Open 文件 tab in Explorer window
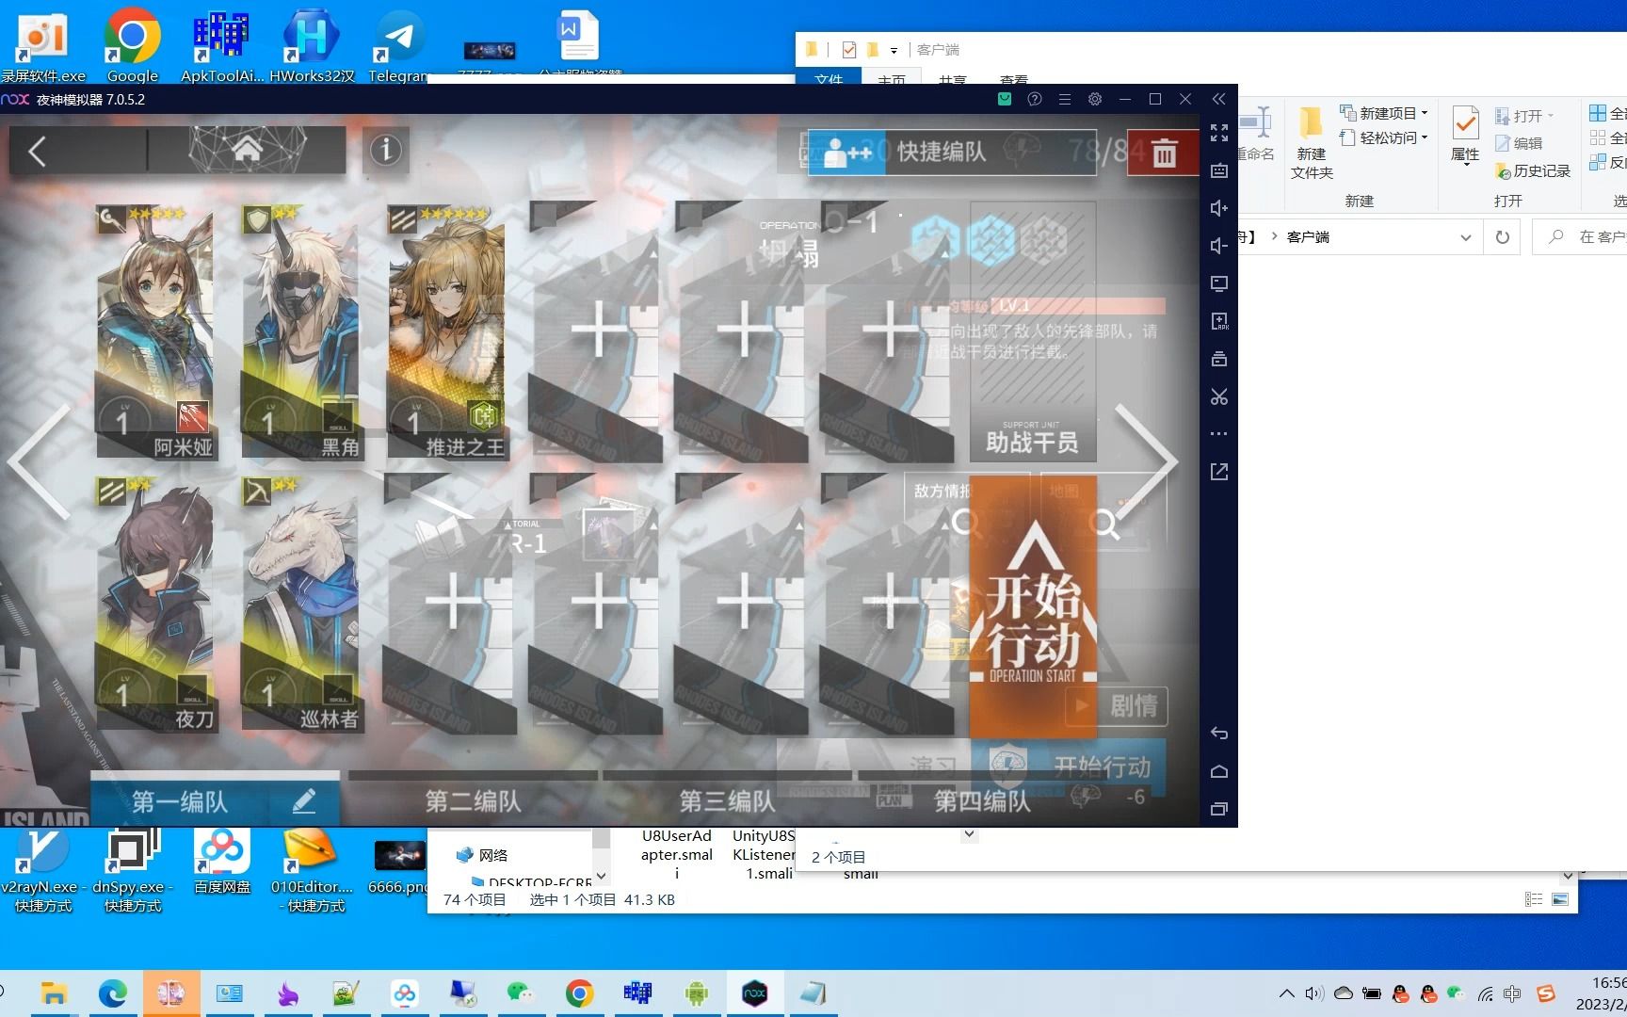This screenshot has width=1627, height=1017. [829, 79]
